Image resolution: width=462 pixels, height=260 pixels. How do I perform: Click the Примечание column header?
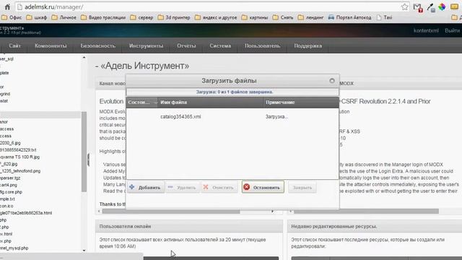[300, 103]
